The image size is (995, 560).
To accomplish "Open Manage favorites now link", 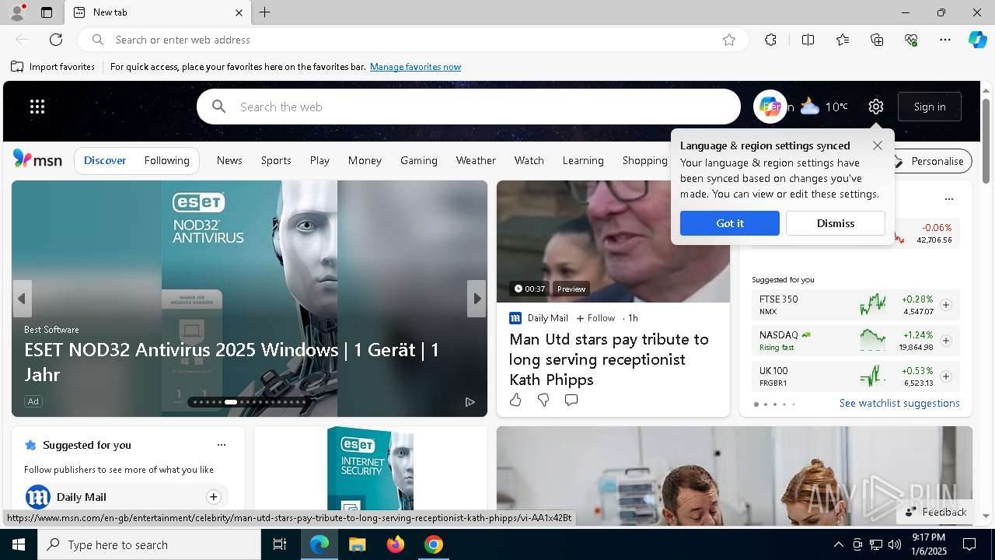I will (x=415, y=67).
